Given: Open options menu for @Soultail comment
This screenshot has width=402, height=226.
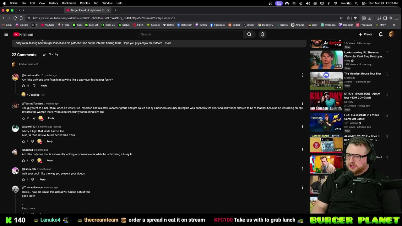Looking at the screenshot, I should coord(302,150).
